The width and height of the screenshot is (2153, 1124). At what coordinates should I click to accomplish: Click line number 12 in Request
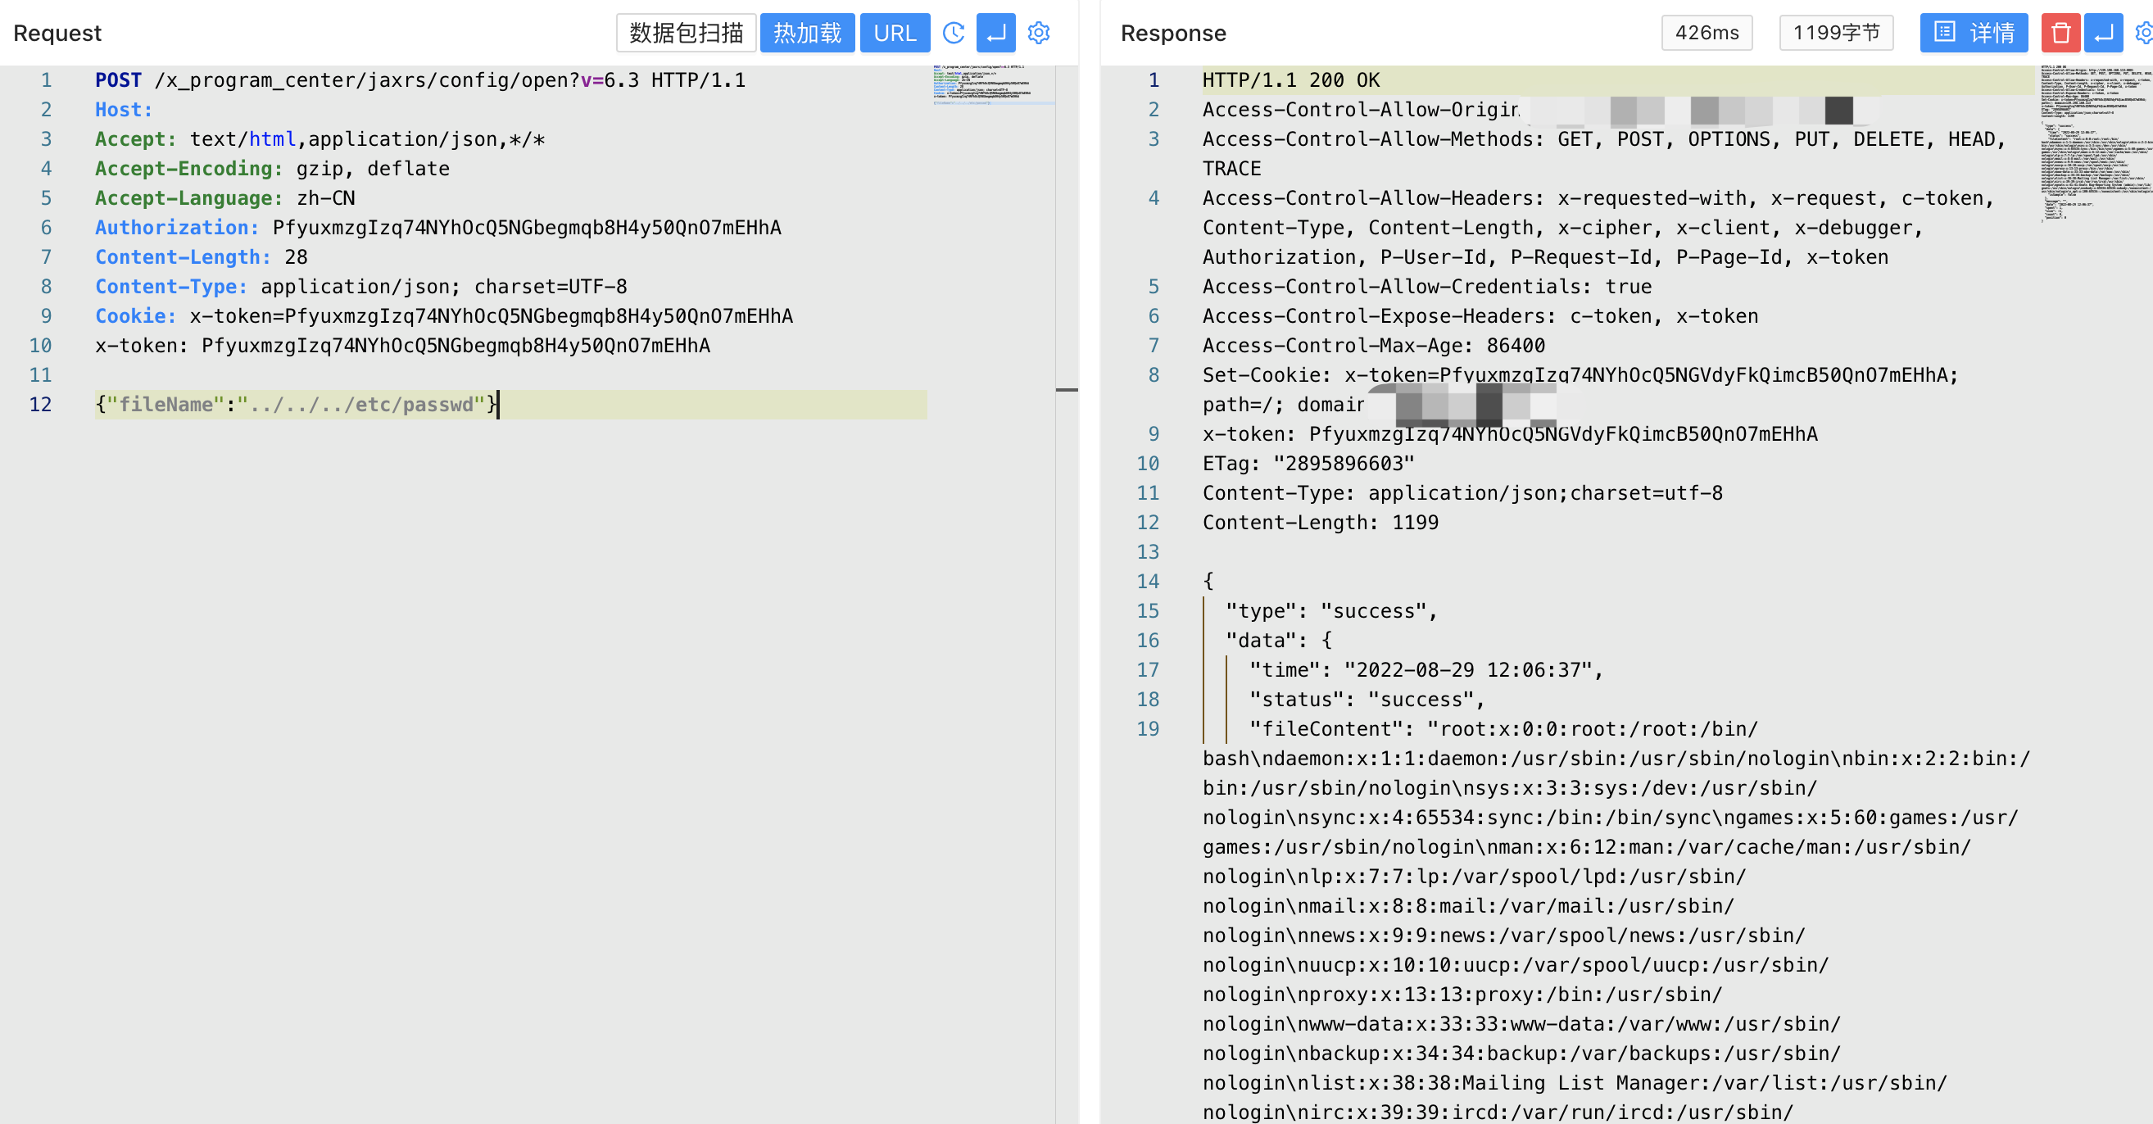pos(40,405)
